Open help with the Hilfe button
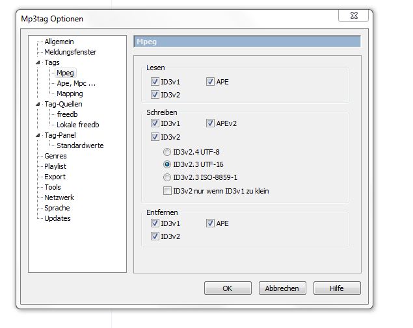Screen dimensions: 413x328 coord(337,288)
